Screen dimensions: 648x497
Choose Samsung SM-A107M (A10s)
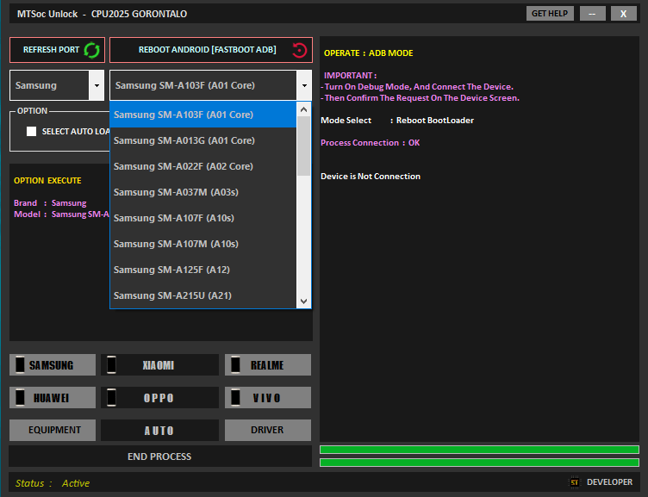(x=202, y=244)
